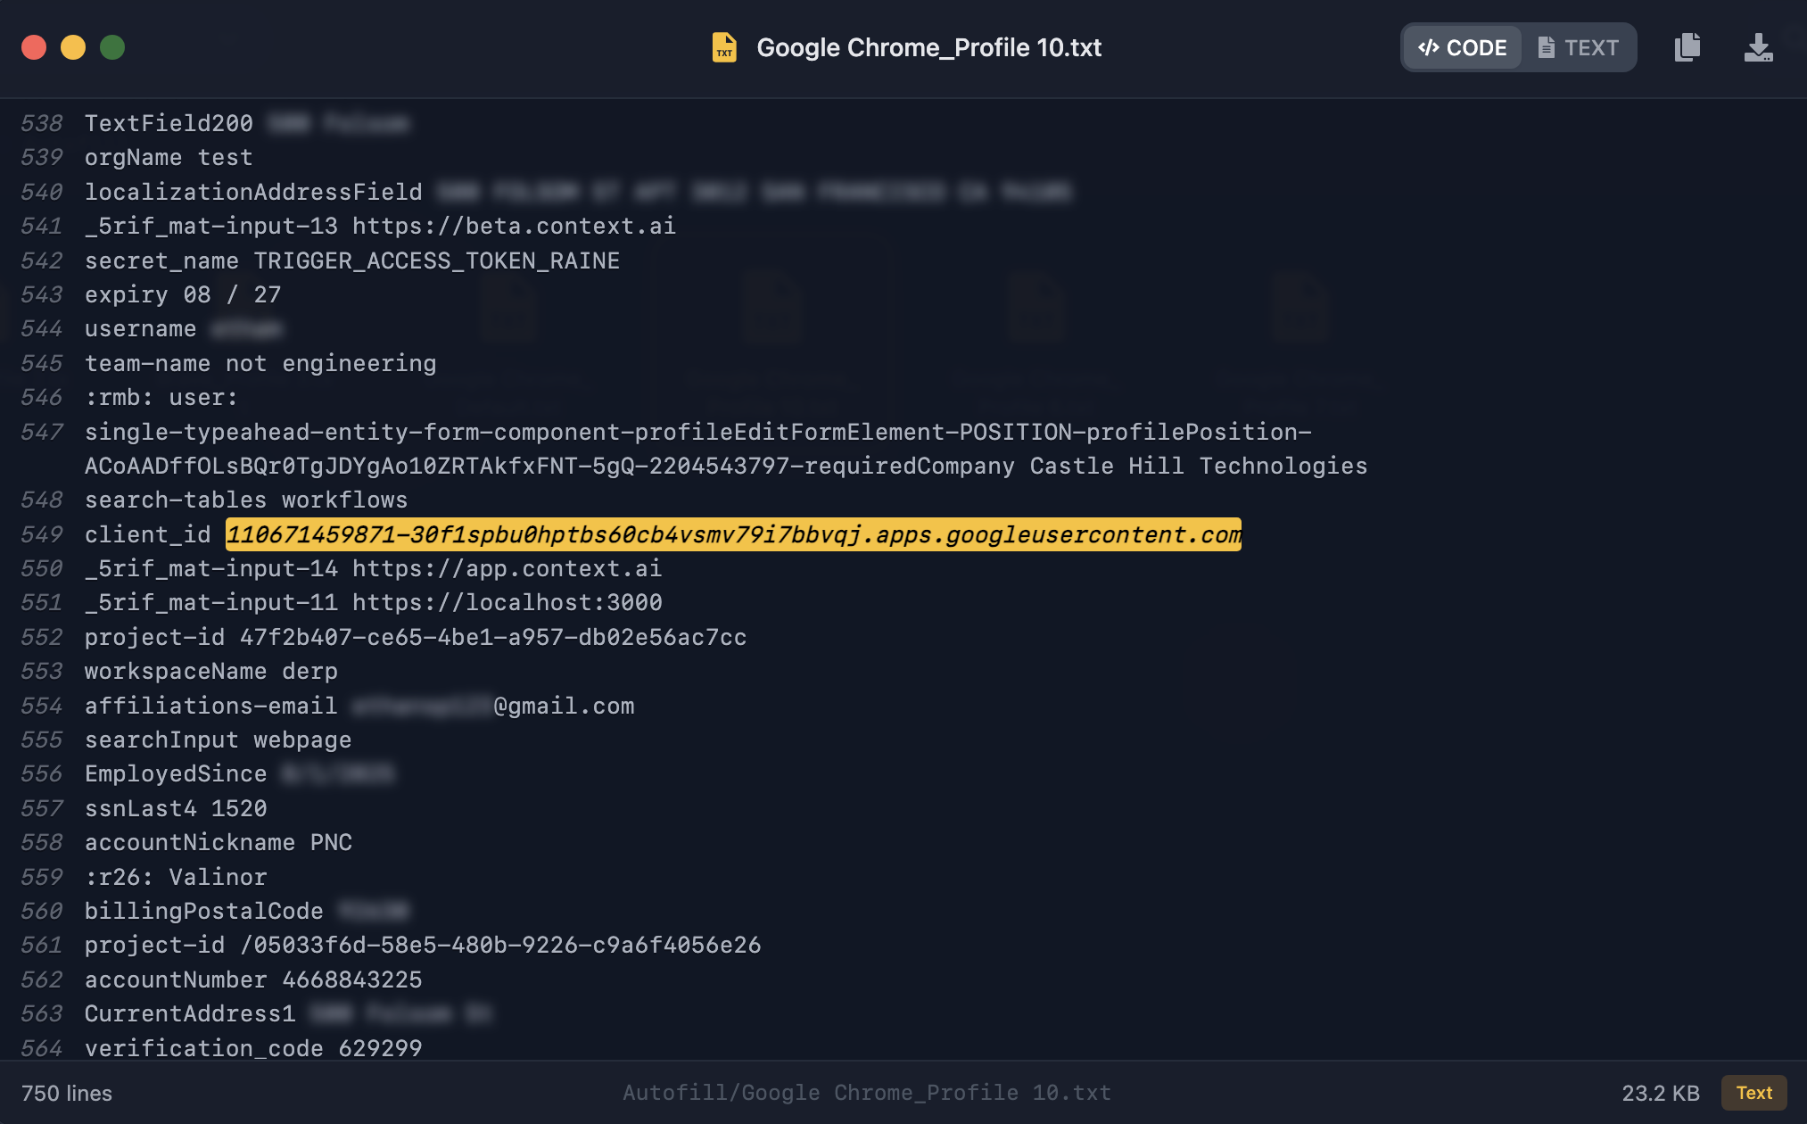Click the yellow txt file icon beside the filename
This screenshot has width=1807, height=1124.
(724, 47)
